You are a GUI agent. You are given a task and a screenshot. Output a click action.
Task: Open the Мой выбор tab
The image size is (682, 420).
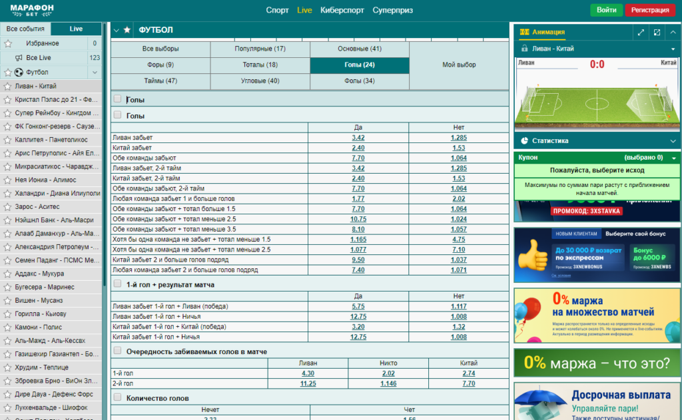pyautogui.click(x=459, y=65)
